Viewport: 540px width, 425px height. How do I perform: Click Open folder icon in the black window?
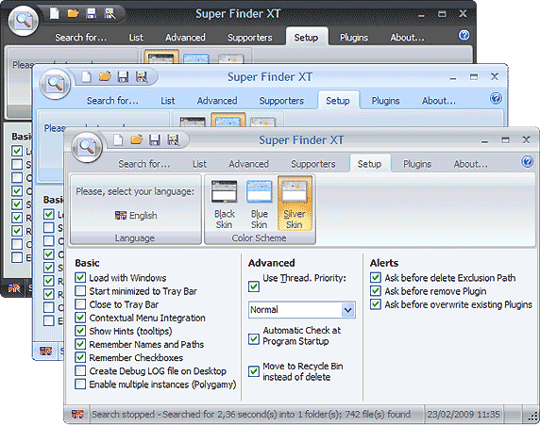pyautogui.click(x=73, y=14)
